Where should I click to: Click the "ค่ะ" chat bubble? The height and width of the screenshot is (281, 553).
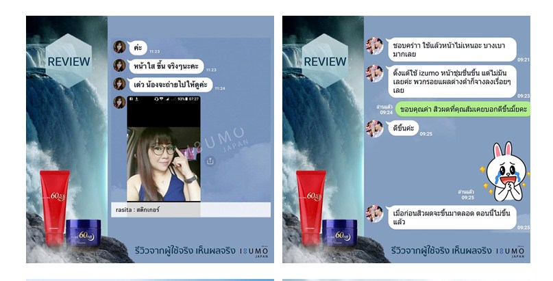tap(138, 47)
